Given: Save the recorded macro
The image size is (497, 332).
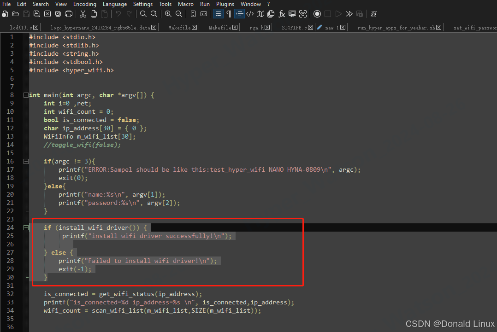Looking at the screenshot, I should tap(360, 14).
